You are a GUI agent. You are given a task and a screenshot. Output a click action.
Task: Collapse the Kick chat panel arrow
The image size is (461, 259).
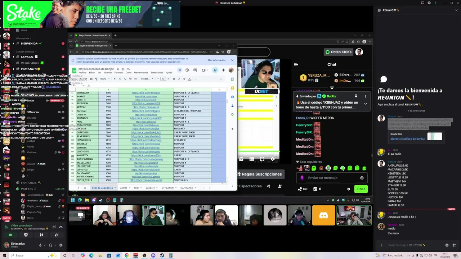[x=296, y=65]
